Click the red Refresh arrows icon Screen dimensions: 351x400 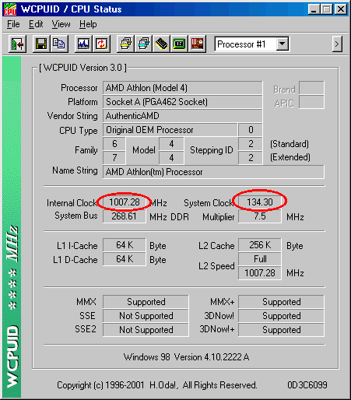[101, 44]
